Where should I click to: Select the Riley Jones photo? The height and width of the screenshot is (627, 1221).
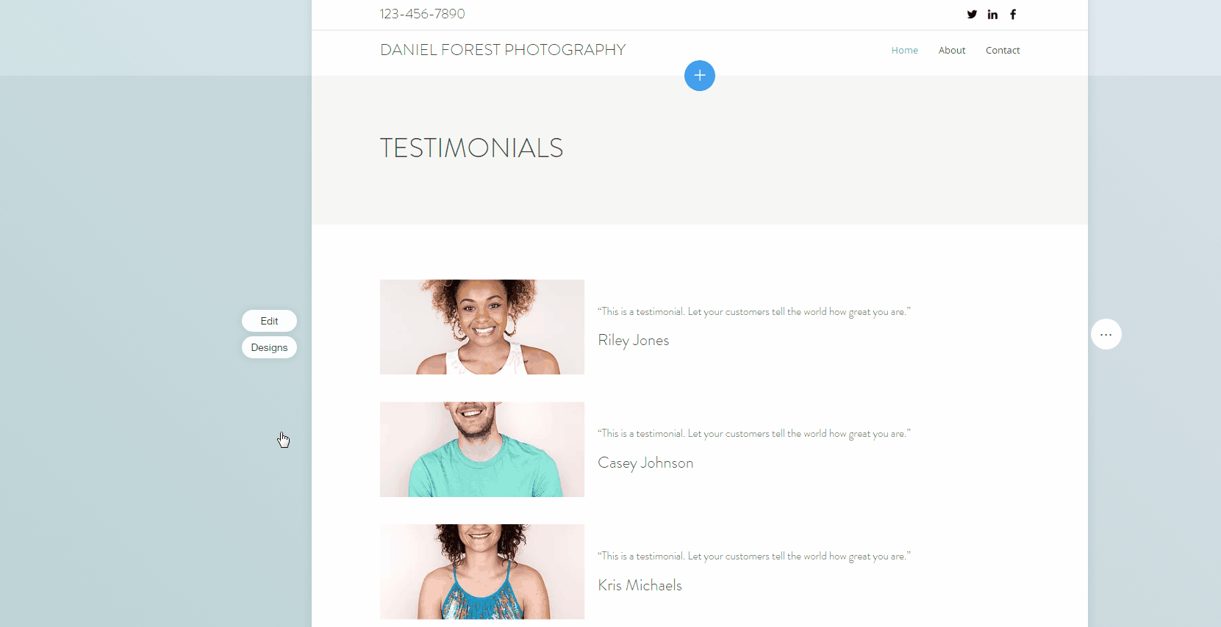click(x=482, y=327)
